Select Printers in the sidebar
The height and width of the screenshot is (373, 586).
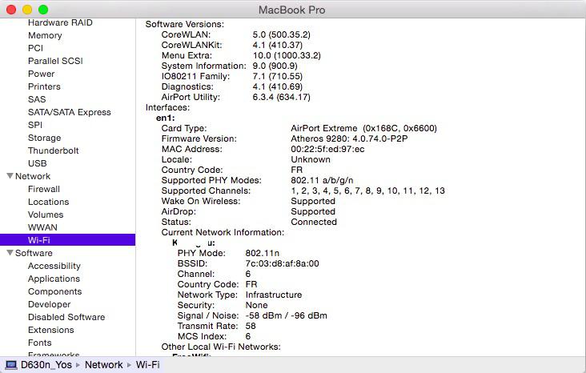[x=44, y=86]
